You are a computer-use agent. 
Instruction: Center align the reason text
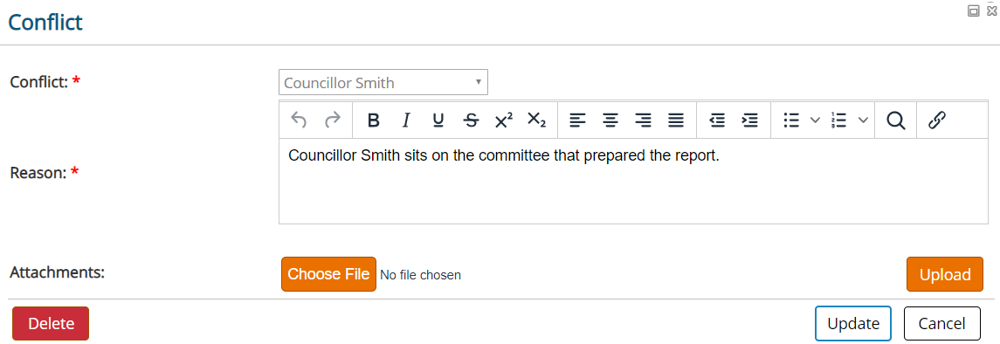click(610, 120)
